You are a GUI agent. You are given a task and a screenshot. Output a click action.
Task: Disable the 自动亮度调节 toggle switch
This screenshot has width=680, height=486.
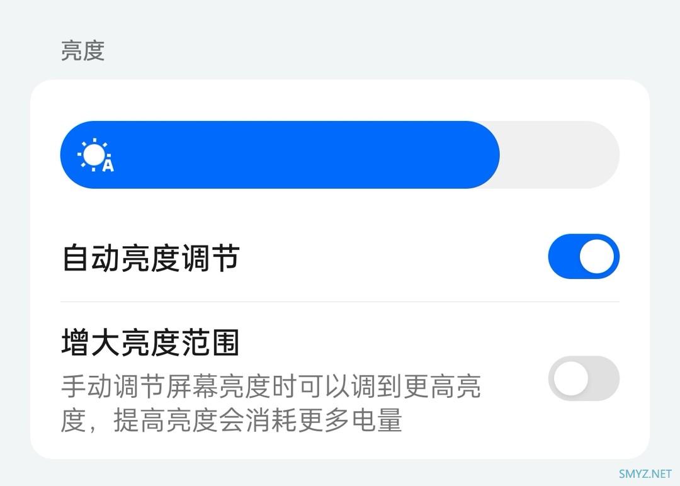click(x=584, y=256)
